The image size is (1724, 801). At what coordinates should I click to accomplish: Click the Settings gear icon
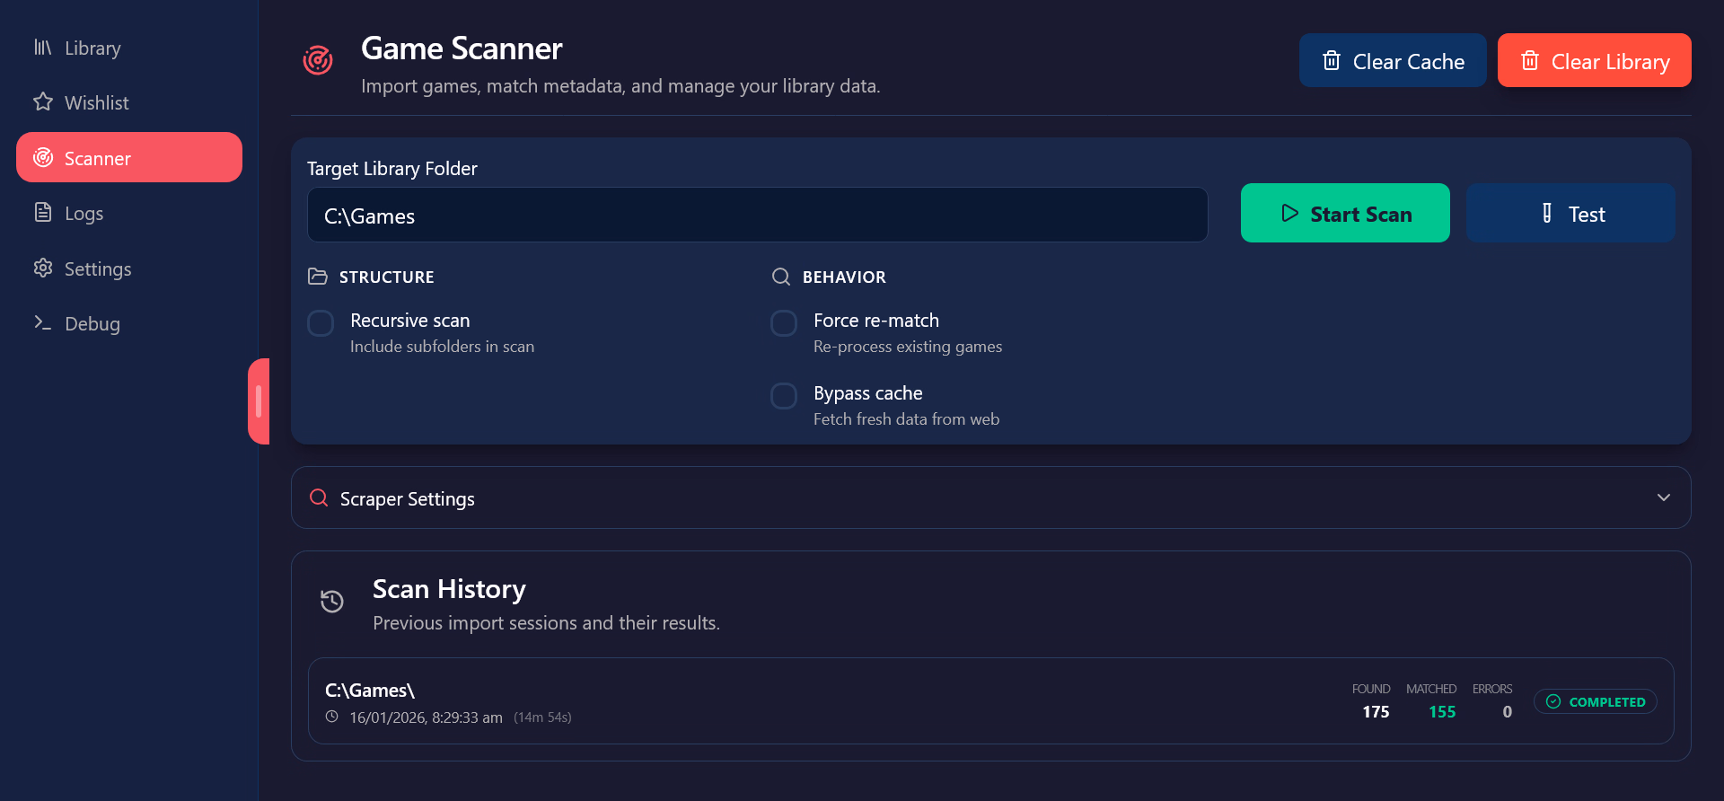42,268
